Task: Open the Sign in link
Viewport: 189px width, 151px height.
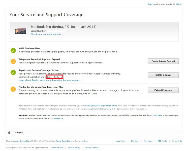Action: click(x=151, y=5)
